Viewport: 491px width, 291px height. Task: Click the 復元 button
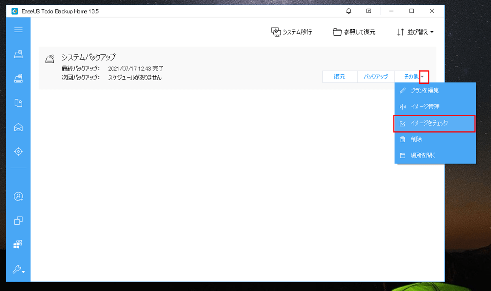click(x=340, y=76)
